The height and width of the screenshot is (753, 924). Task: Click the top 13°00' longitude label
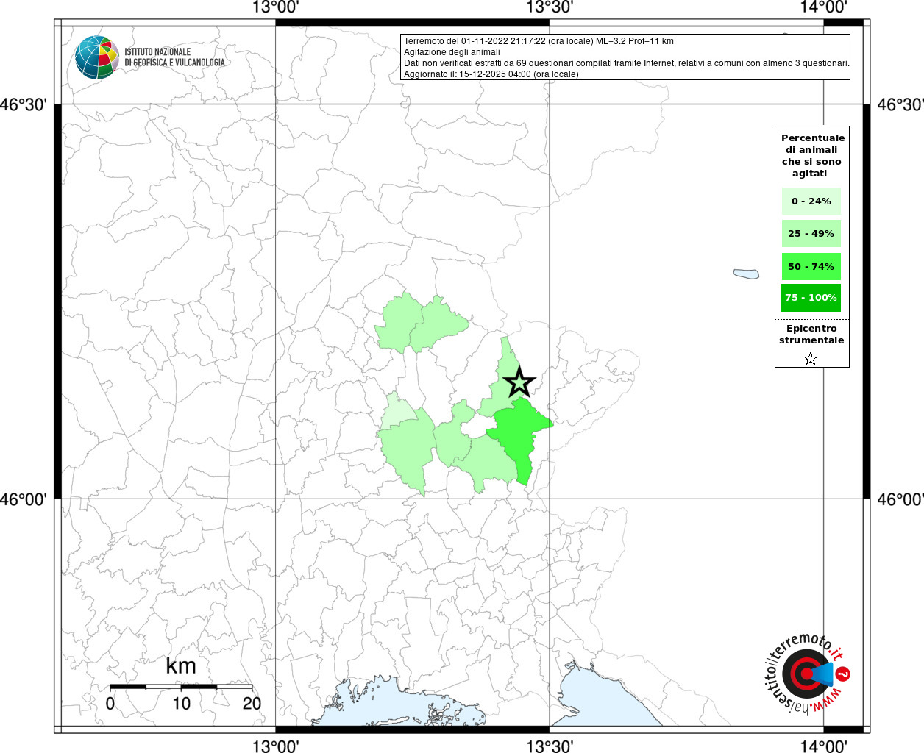pos(275,7)
